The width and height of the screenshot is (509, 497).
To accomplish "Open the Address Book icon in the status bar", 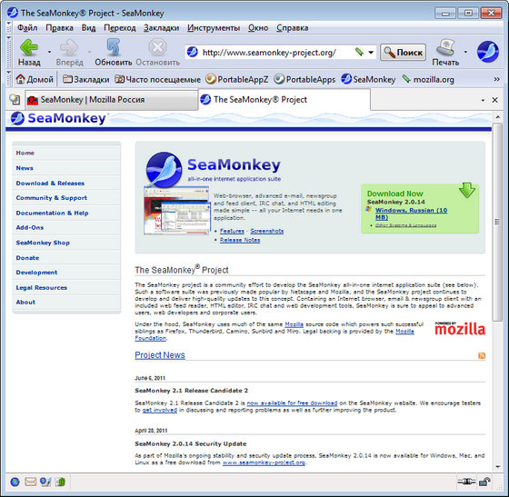I will coord(60,482).
